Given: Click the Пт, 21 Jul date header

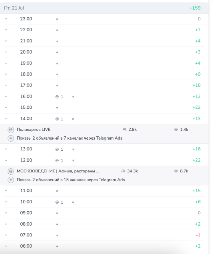Looking at the screenshot, I should pyautogui.click(x=14, y=8).
